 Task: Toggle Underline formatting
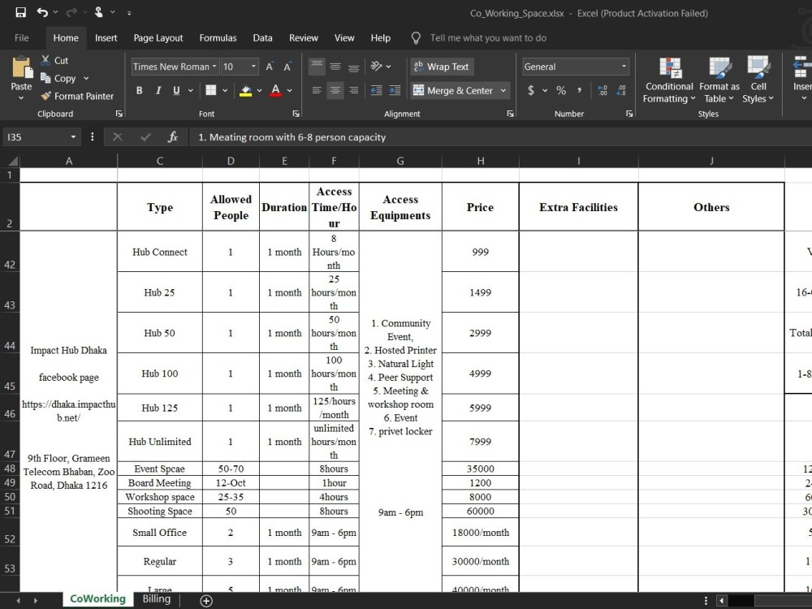coord(176,90)
